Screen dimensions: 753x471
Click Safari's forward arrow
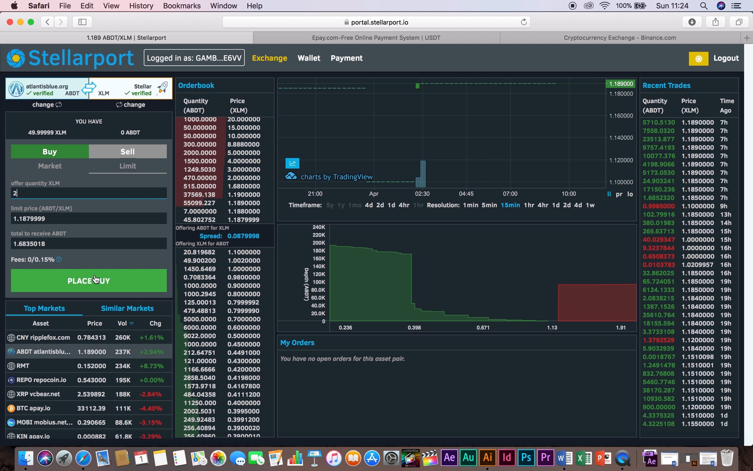[x=61, y=22]
